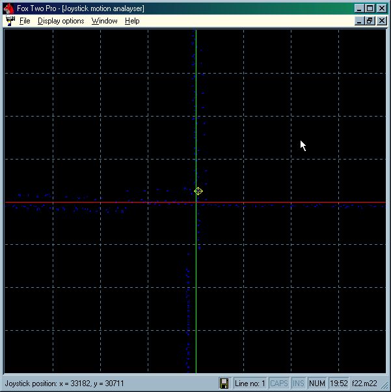This screenshot has height=392, width=391.
Task: Open the Window menu
Action: [104, 21]
